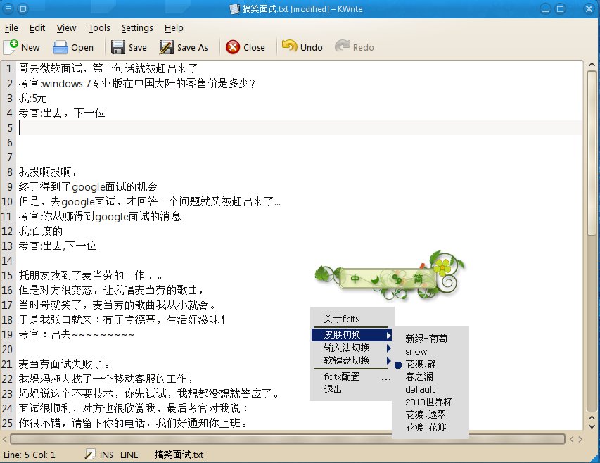Viewport: 600px width, 463px height.
Task: Click the 搞笑面试.txt filename in the status bar
Action: 179,455
